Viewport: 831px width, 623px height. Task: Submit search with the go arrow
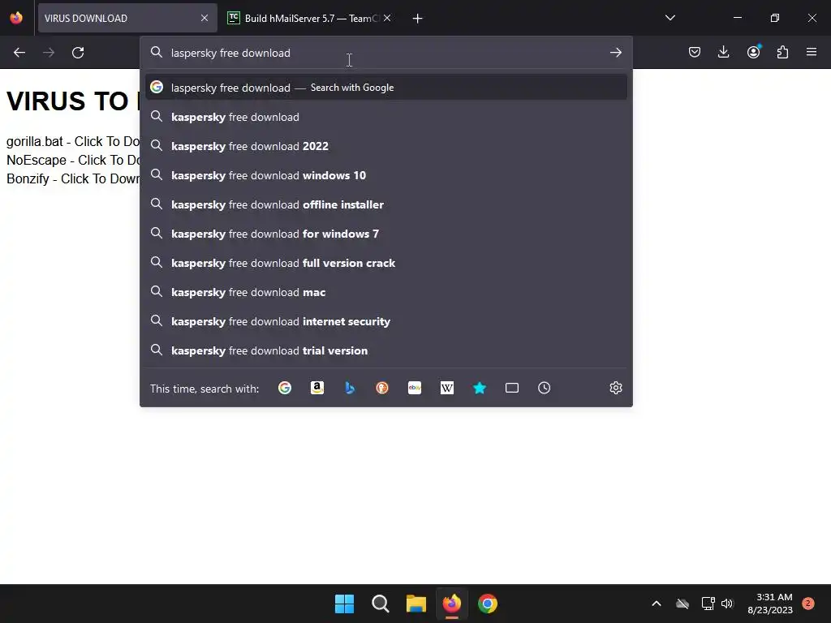pos(615,53)
